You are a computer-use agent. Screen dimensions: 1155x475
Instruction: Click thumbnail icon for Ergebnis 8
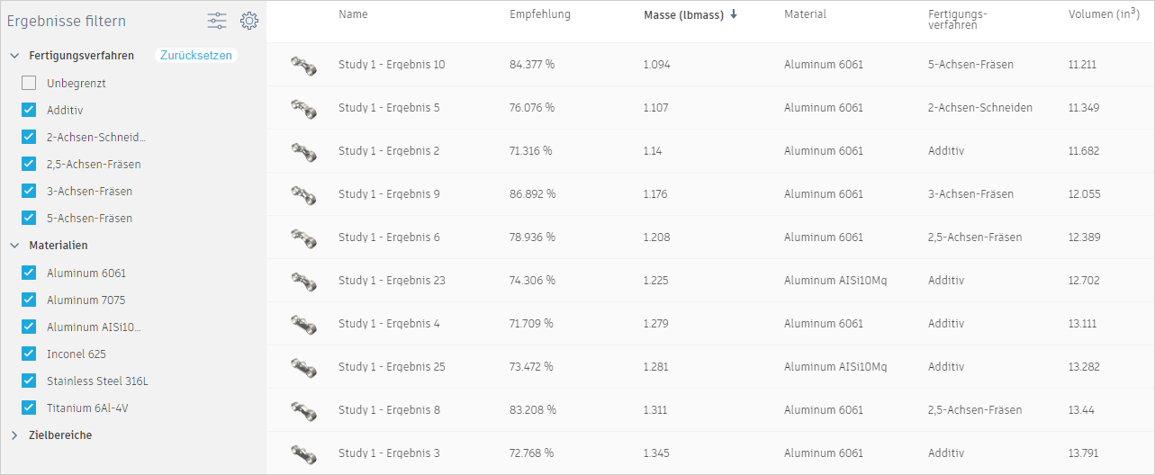pyautogui.click(x=303, y=410)
